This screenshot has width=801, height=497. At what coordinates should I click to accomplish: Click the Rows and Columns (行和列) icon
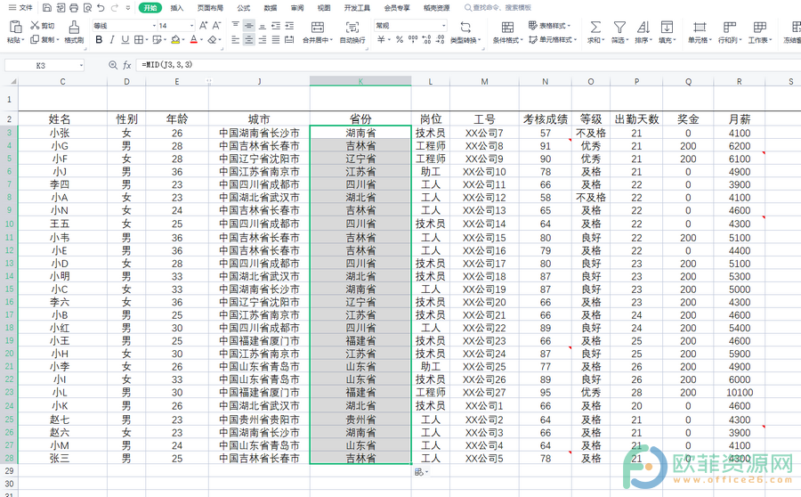coord(730,27)
